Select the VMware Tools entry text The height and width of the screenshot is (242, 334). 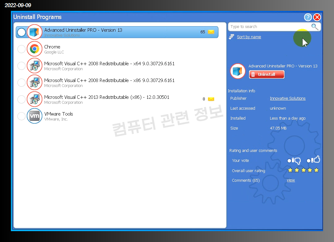coord(59,114)
